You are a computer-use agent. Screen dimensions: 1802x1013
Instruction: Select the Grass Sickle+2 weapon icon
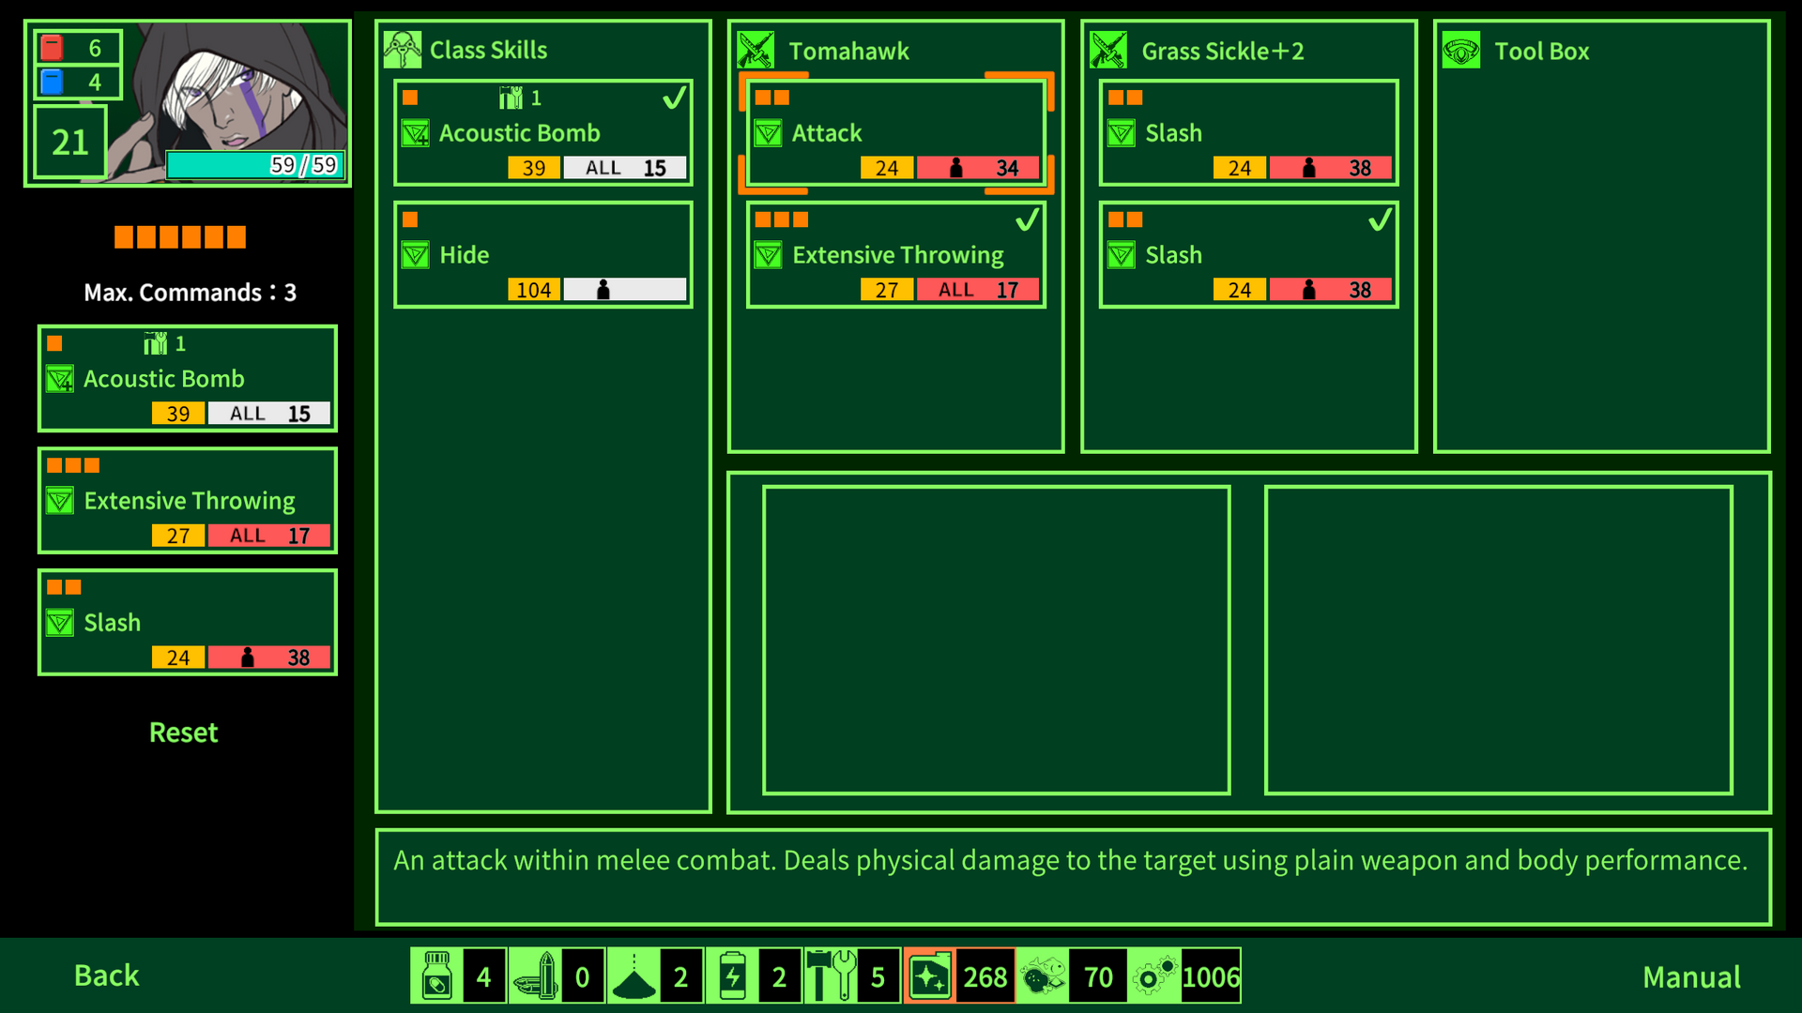[x=1109, y=50]
